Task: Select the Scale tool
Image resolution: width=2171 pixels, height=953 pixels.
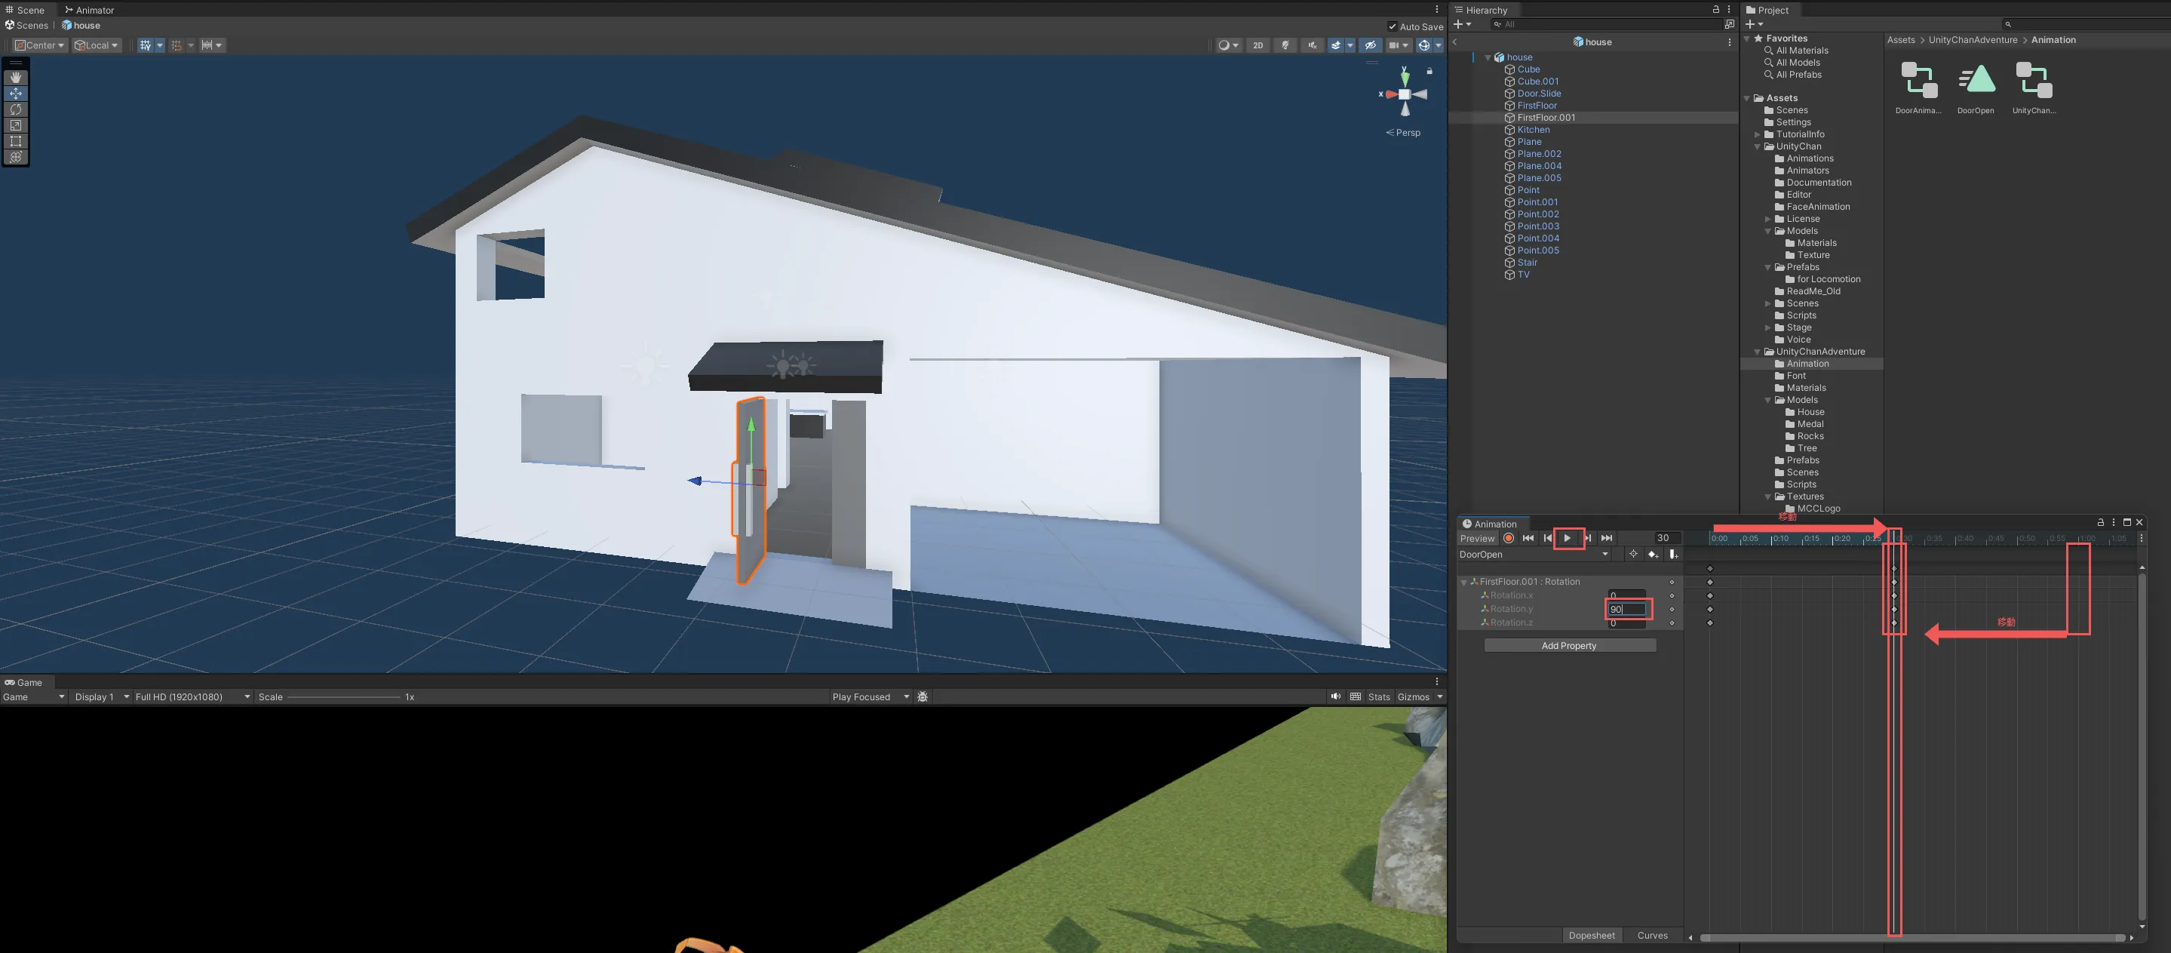Action: coord(15,125)
